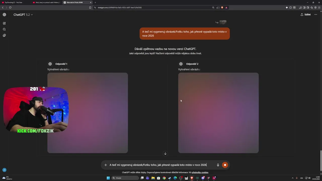This screenshot has height=181, width=322.
Task: Open the three-dot conversation options menu
Action: 316,15
